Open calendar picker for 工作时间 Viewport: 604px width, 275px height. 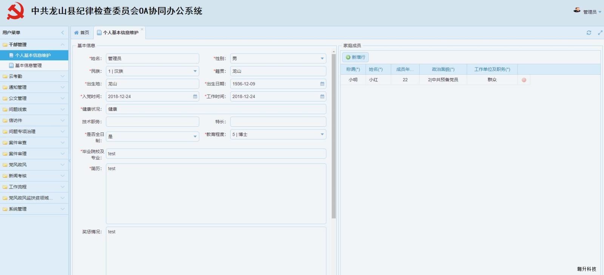pyautogui.click(x=322, y=97)
